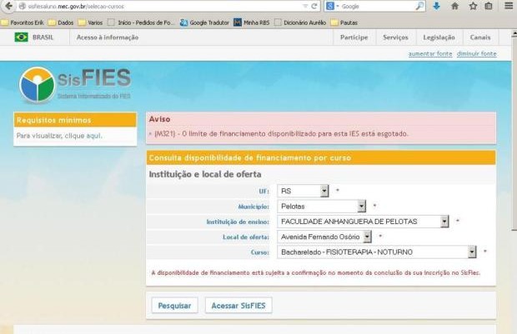Open the Instituição de ensino dropdown

(x=363, y=222)
